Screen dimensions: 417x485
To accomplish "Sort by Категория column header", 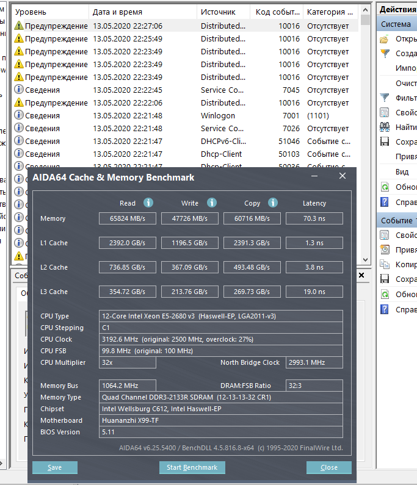I will pos(330,12).
